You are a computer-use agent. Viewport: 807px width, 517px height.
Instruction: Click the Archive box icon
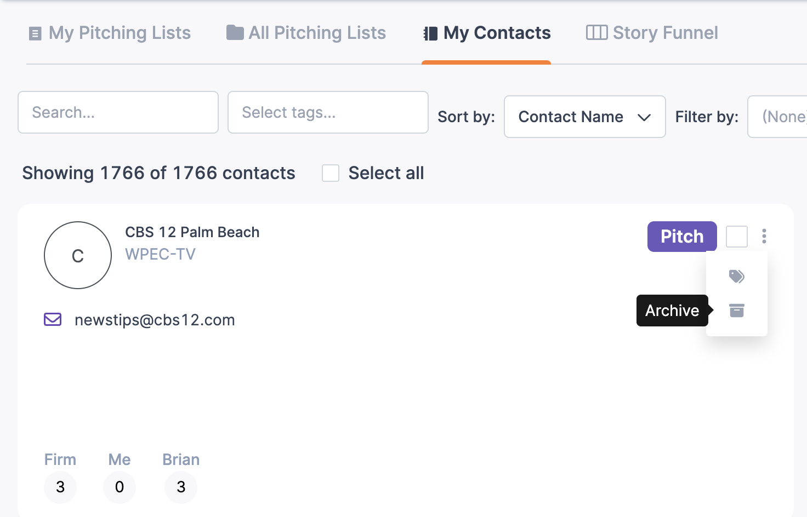(736, 311)
